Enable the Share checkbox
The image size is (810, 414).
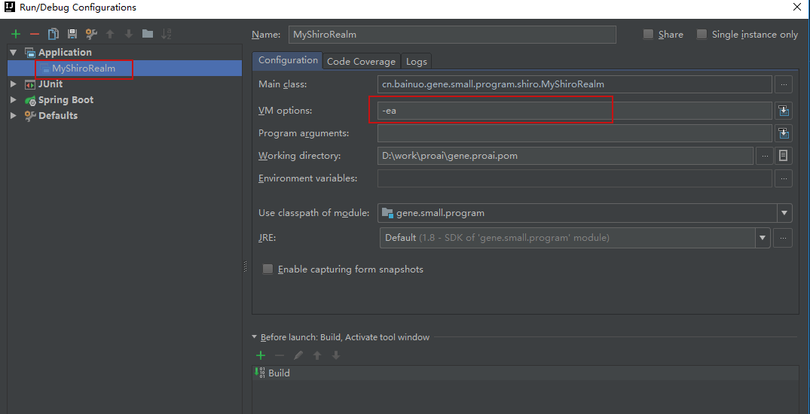coord(648,35)
